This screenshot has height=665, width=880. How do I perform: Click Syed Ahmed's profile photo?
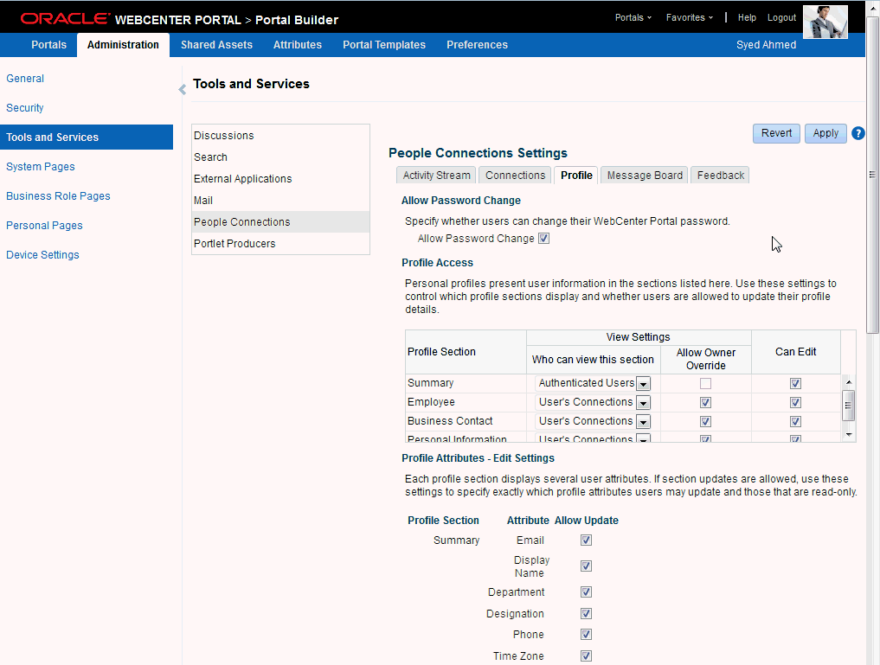click(x=825, y=22)
